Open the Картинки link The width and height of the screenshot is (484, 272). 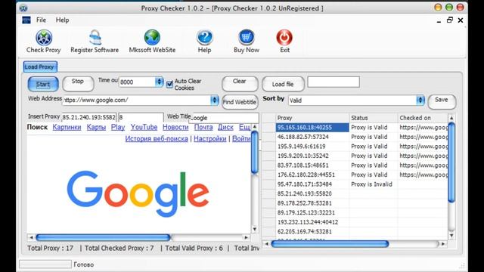(x=67, y=127)
